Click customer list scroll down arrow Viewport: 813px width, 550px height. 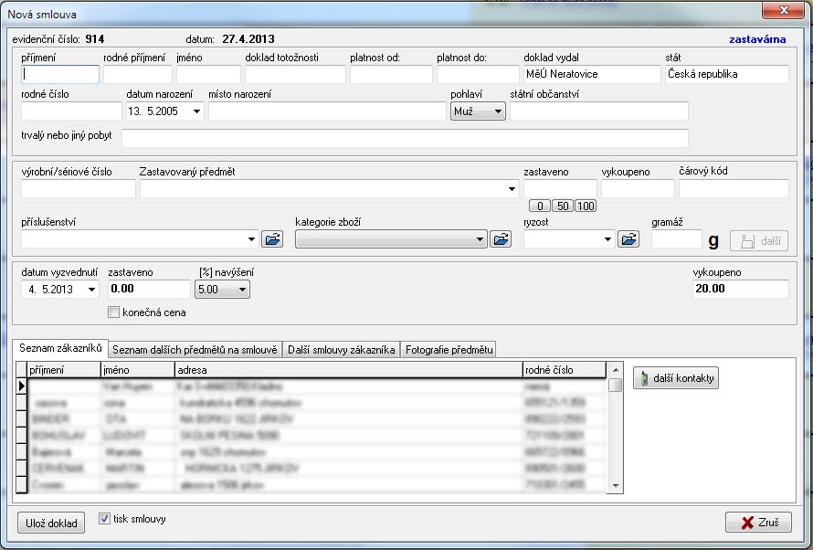pos(616,486)
